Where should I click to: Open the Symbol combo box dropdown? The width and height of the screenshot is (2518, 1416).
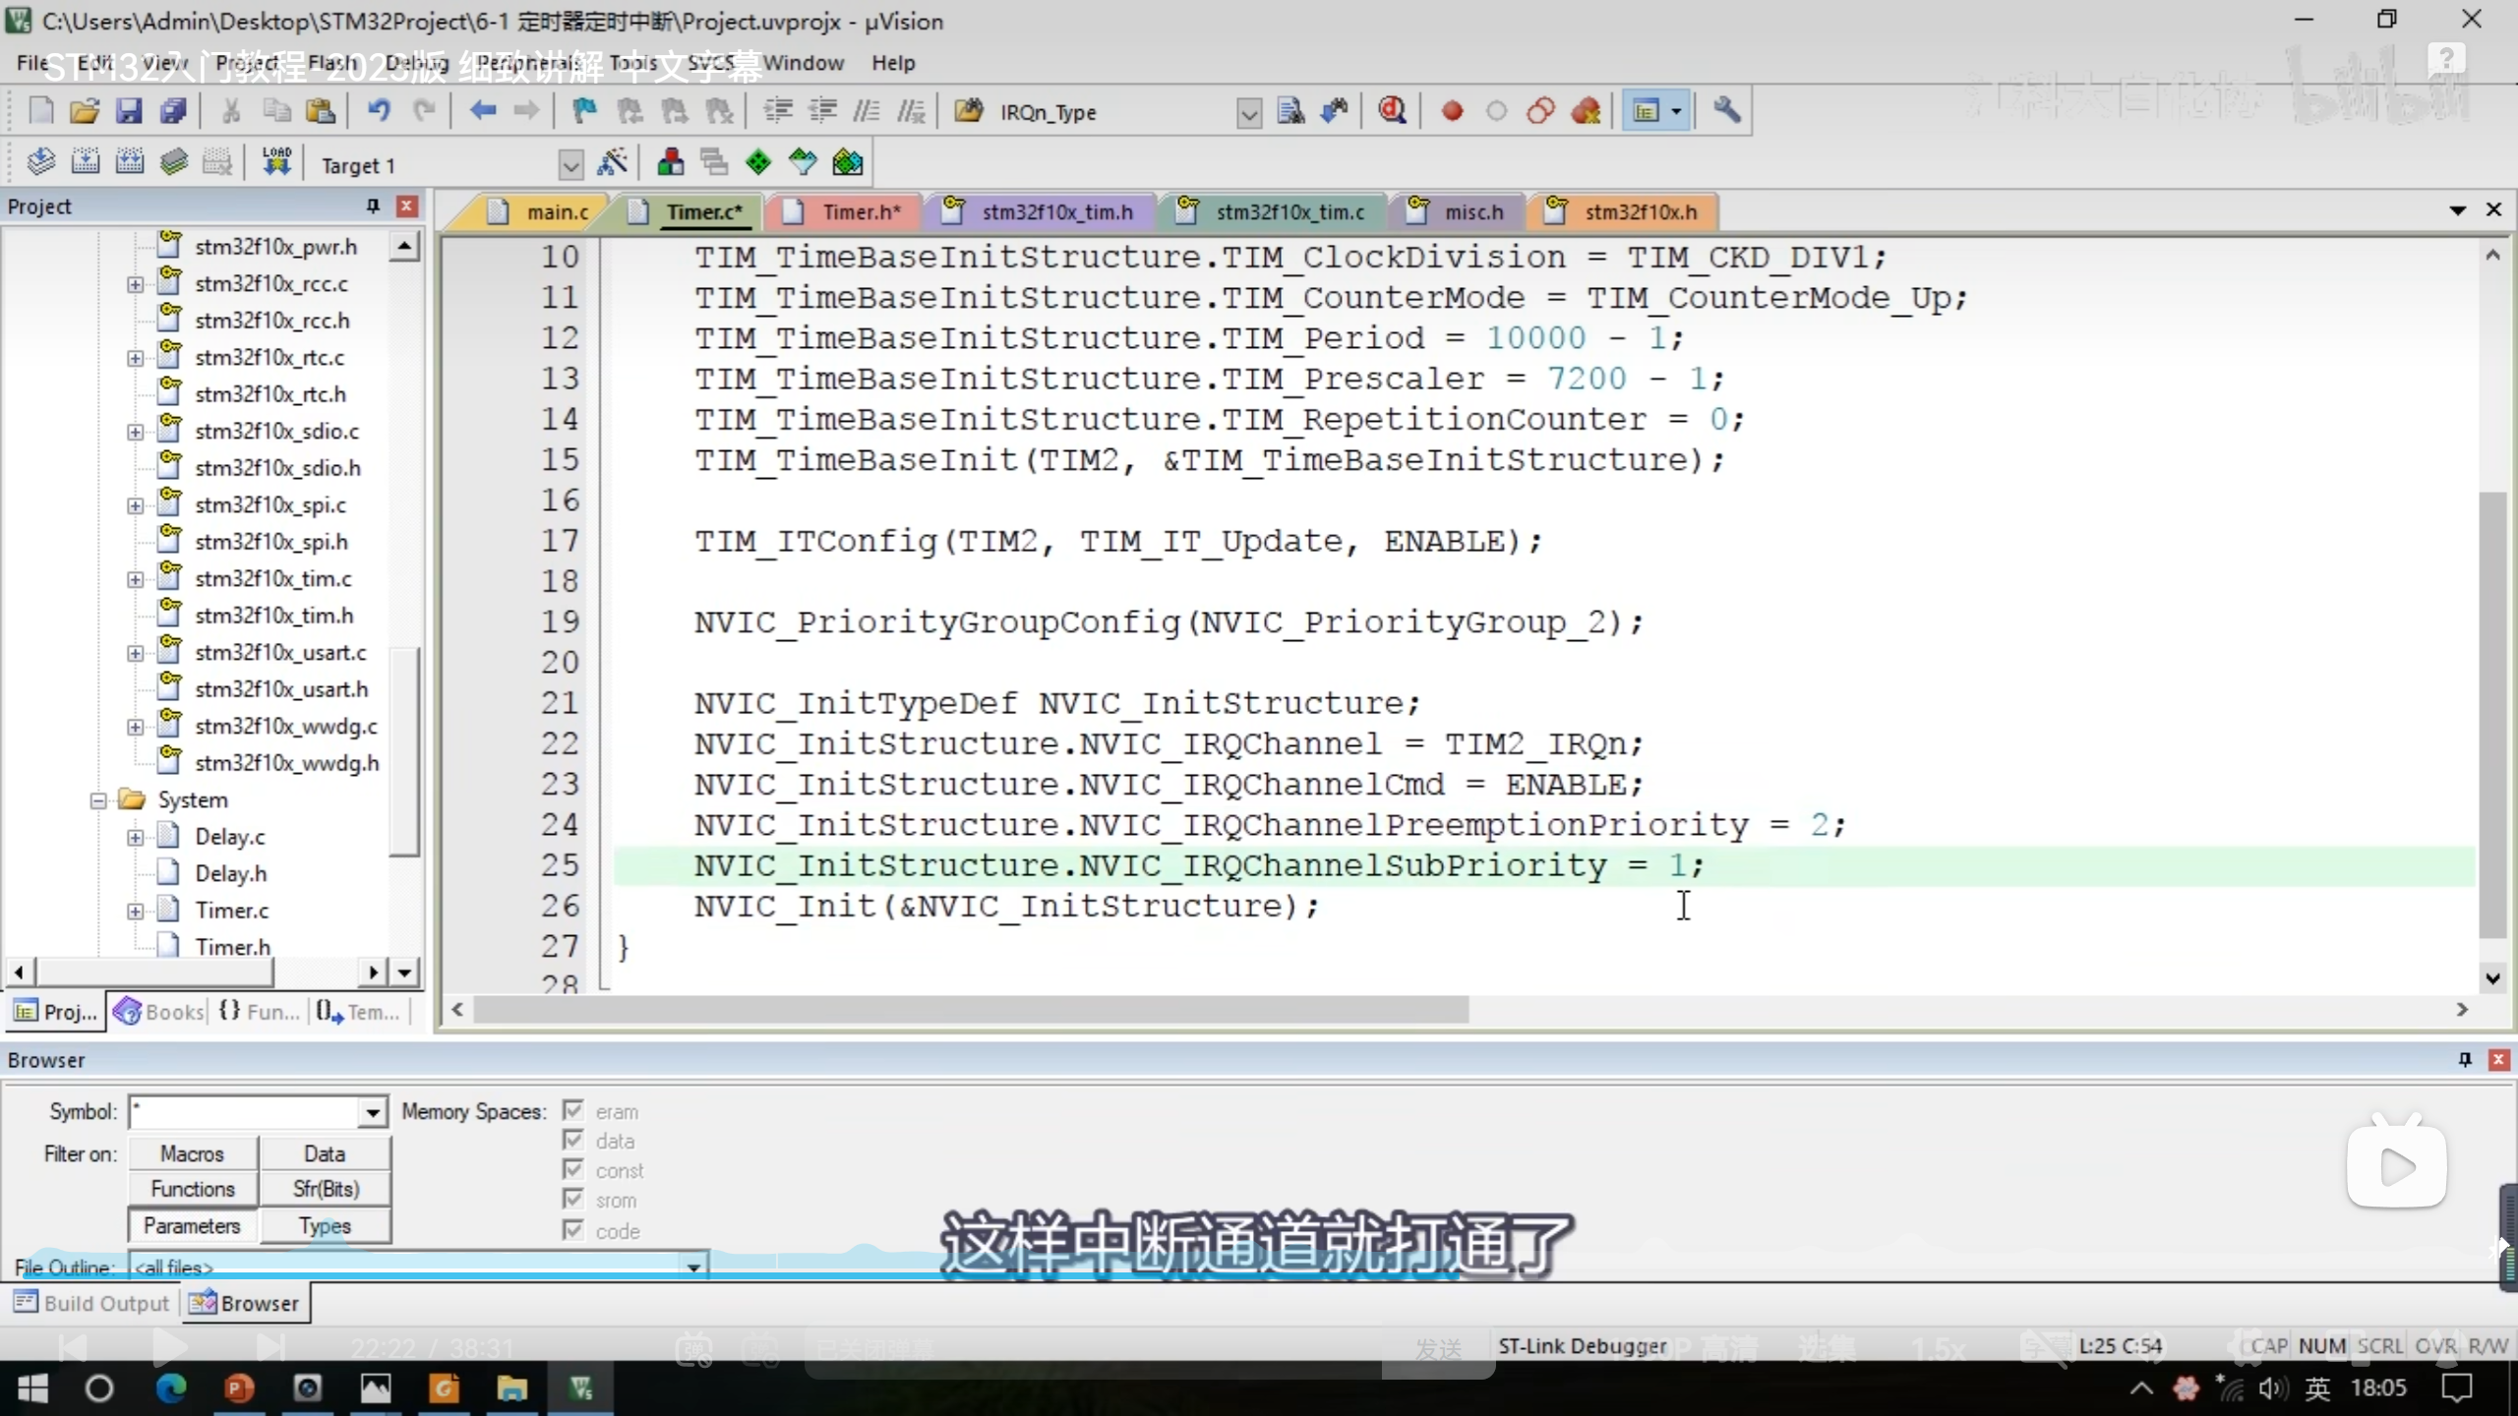coord(372,1112)
